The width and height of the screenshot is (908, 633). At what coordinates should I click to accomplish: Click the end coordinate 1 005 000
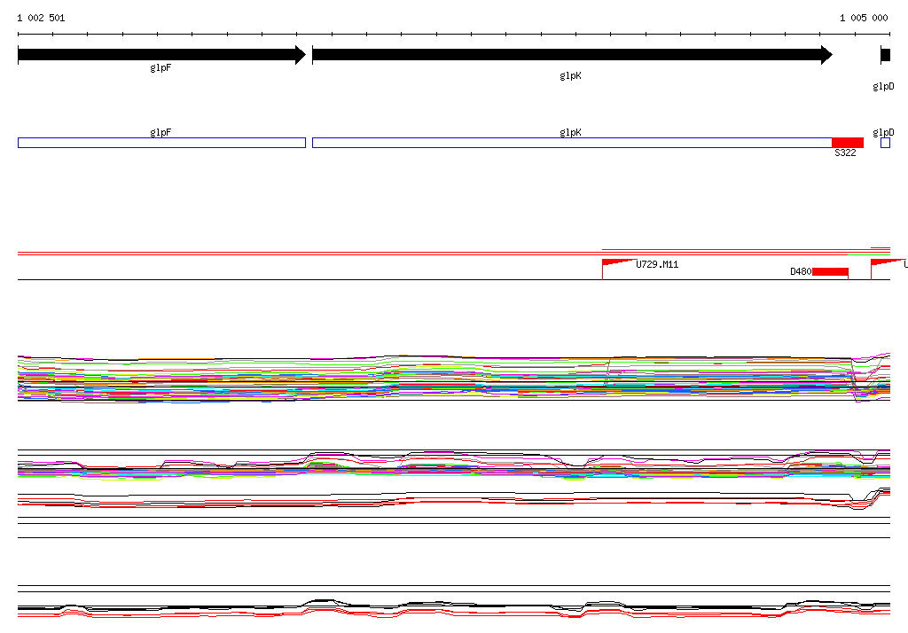[864, 18]
